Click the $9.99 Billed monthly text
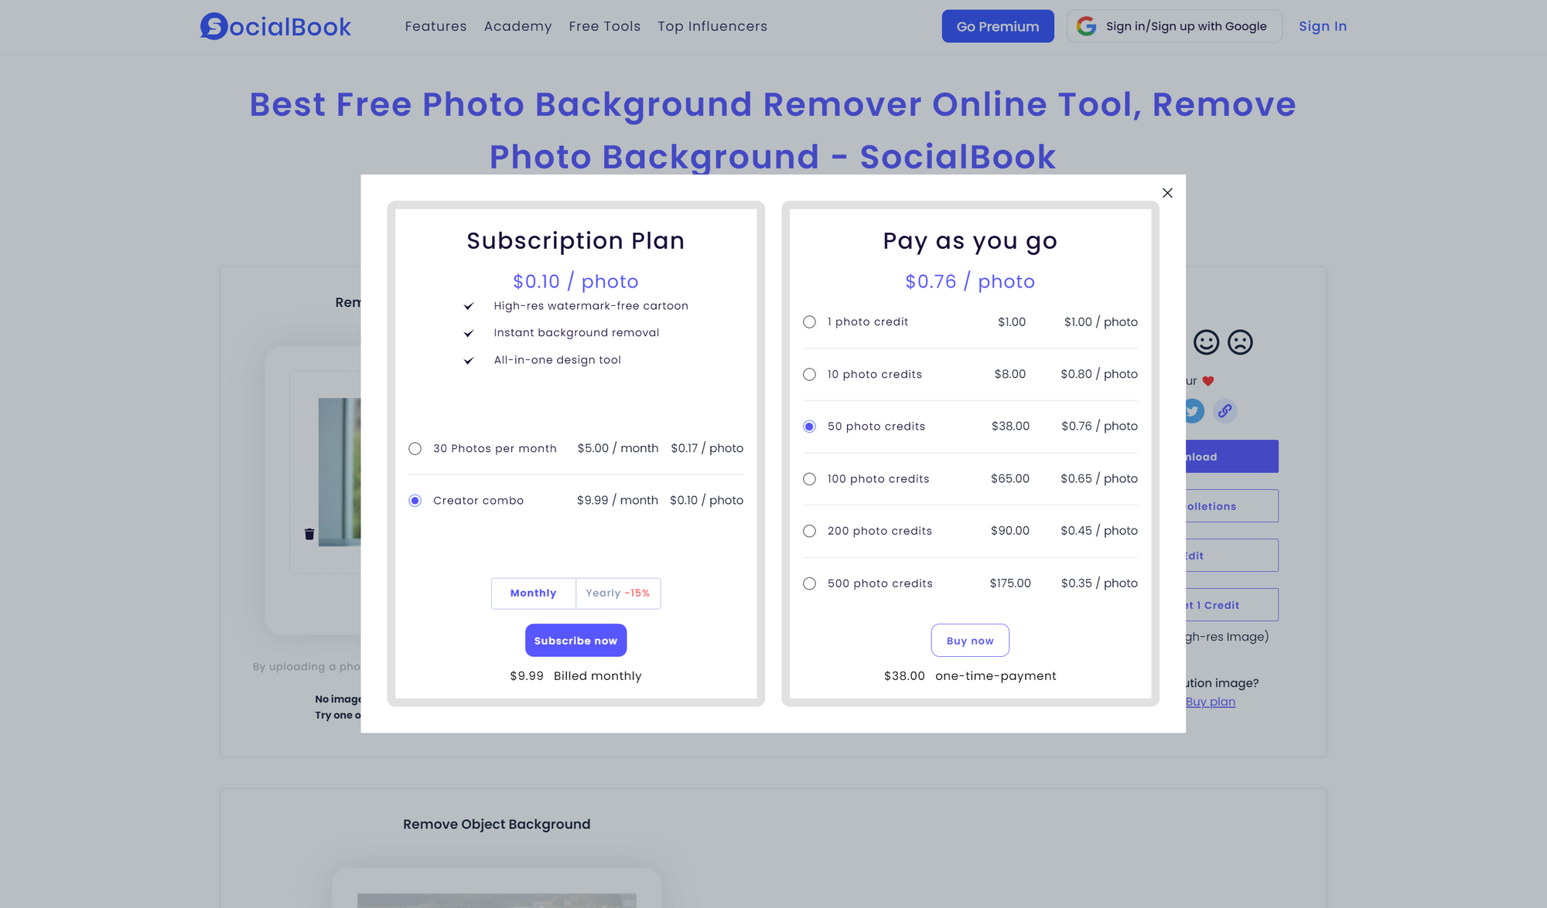 coord(575,676)
